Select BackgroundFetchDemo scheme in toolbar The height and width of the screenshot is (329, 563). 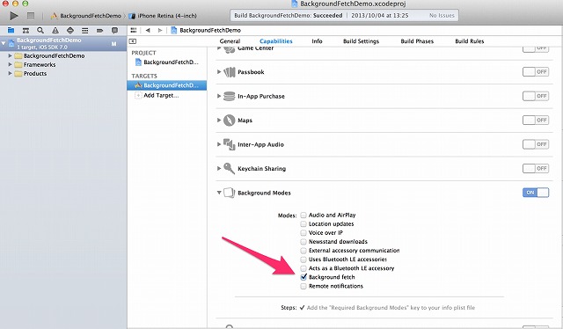[x=86, y=16]
